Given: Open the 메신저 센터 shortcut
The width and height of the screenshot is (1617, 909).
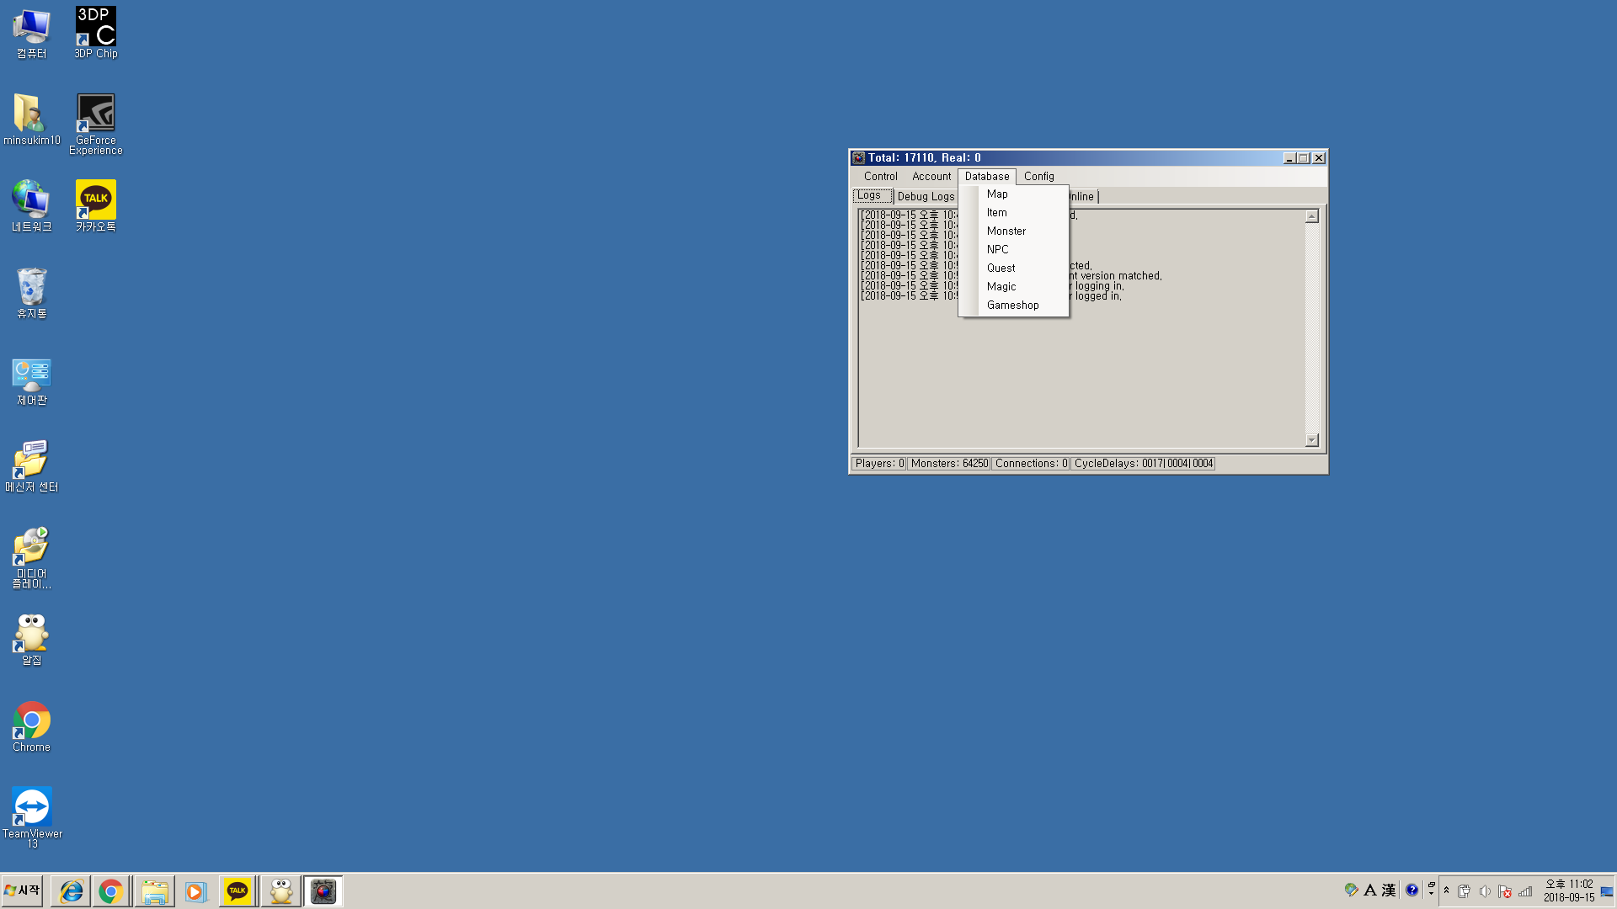Looking at the screenshot, I should pos(31,466).
